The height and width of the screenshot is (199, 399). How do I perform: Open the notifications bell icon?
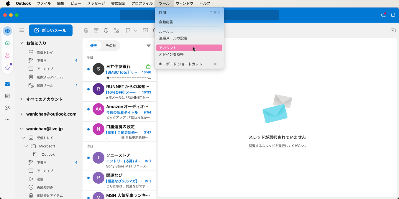click(x=393, y=15)
